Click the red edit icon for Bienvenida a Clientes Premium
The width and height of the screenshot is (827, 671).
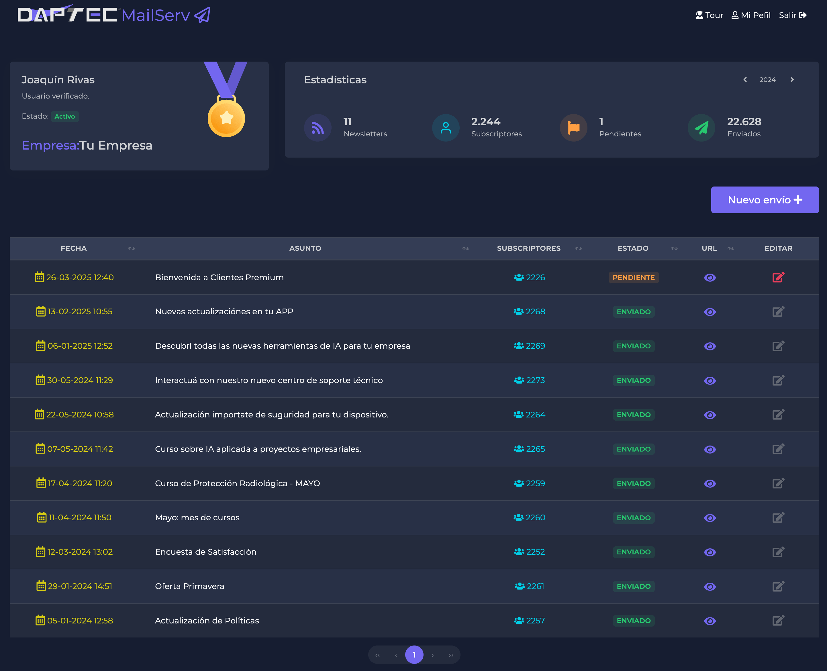click(x=778, y=277)
